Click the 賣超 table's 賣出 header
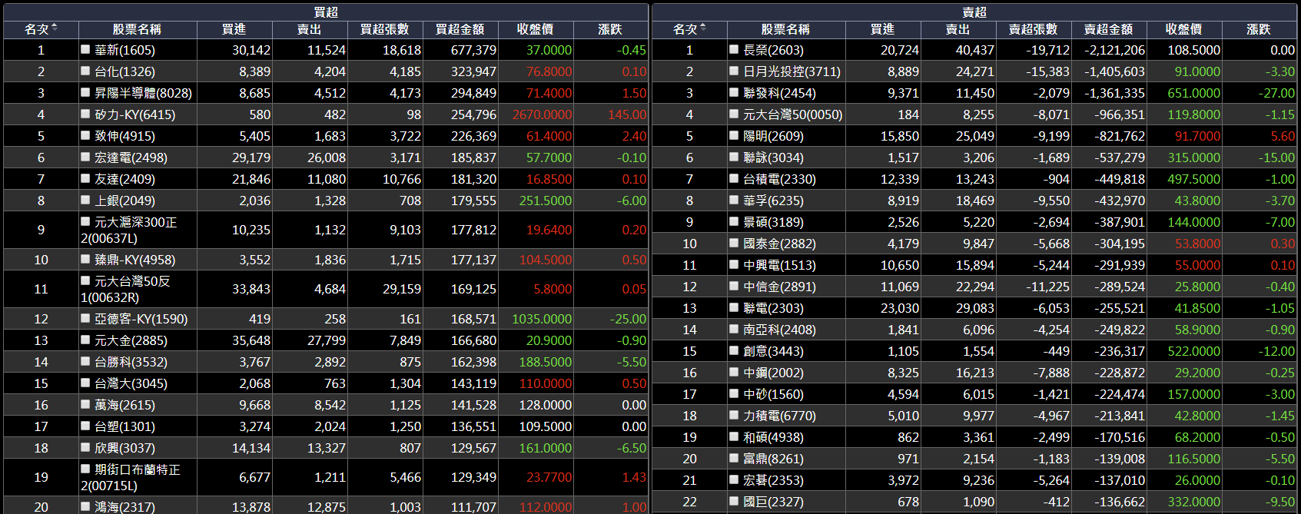The width and height of the screenshot is (1301, 514). [957, 29]
